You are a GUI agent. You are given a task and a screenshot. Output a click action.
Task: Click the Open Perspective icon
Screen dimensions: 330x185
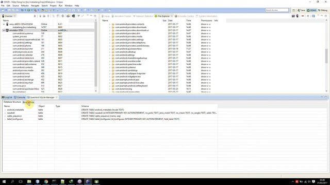click(x=293, y=10)
